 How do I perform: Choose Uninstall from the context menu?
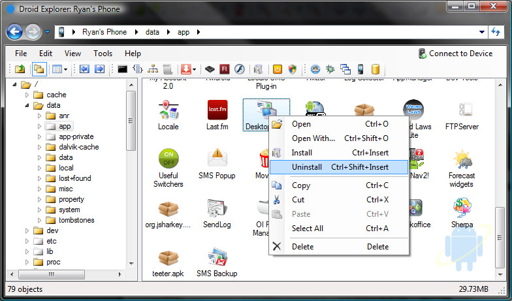(339, 167)
